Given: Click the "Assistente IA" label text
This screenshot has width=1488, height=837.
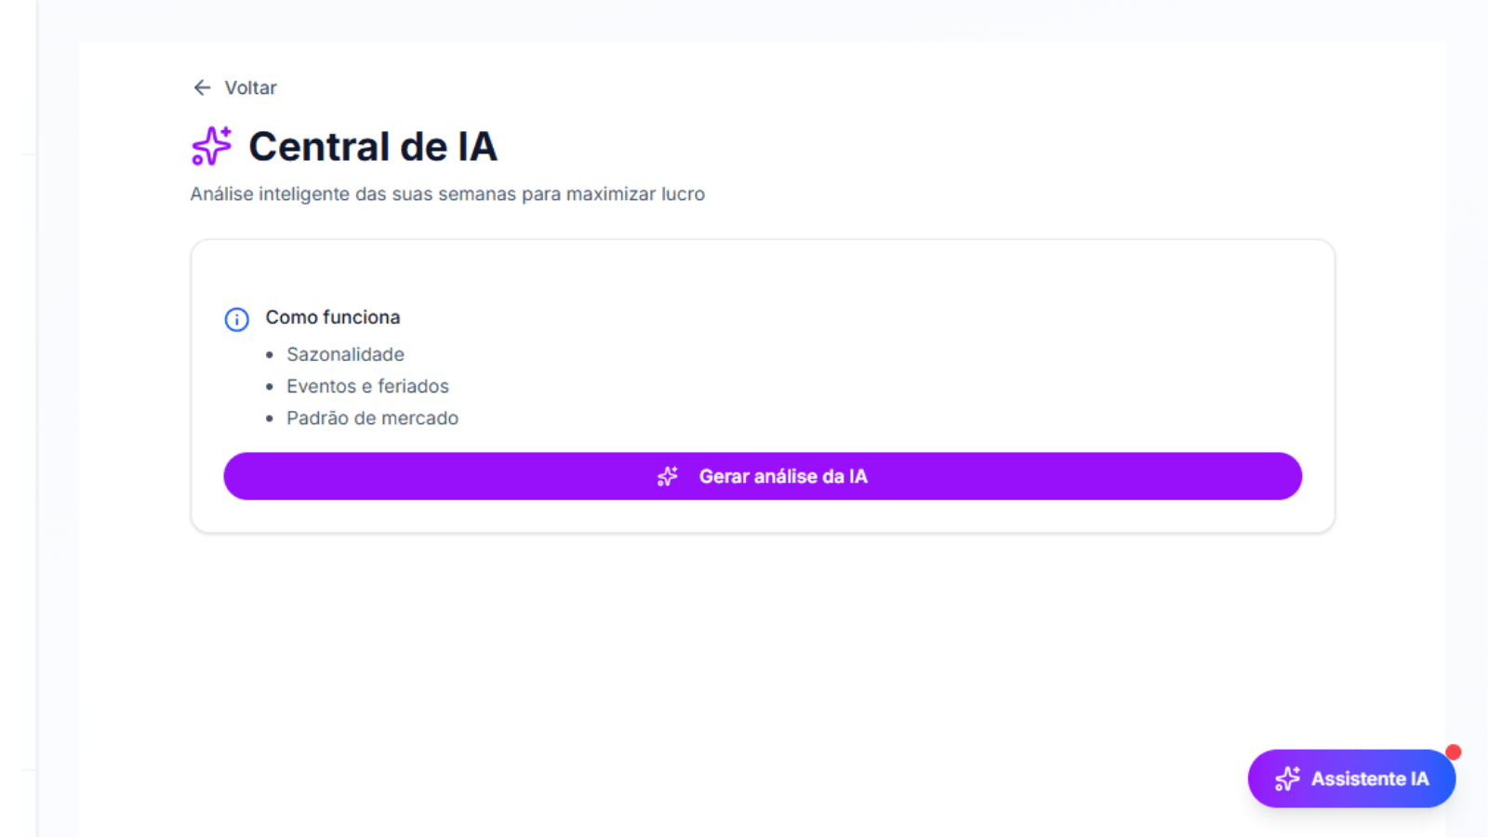Looking at the screenshot, I should coord(1369,778).
